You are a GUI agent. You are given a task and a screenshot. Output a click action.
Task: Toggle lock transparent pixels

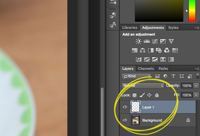(x=134, y=95)
